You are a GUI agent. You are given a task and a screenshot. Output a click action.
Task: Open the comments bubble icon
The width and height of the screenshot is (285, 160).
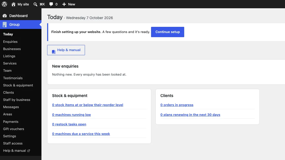coord(51,4)
